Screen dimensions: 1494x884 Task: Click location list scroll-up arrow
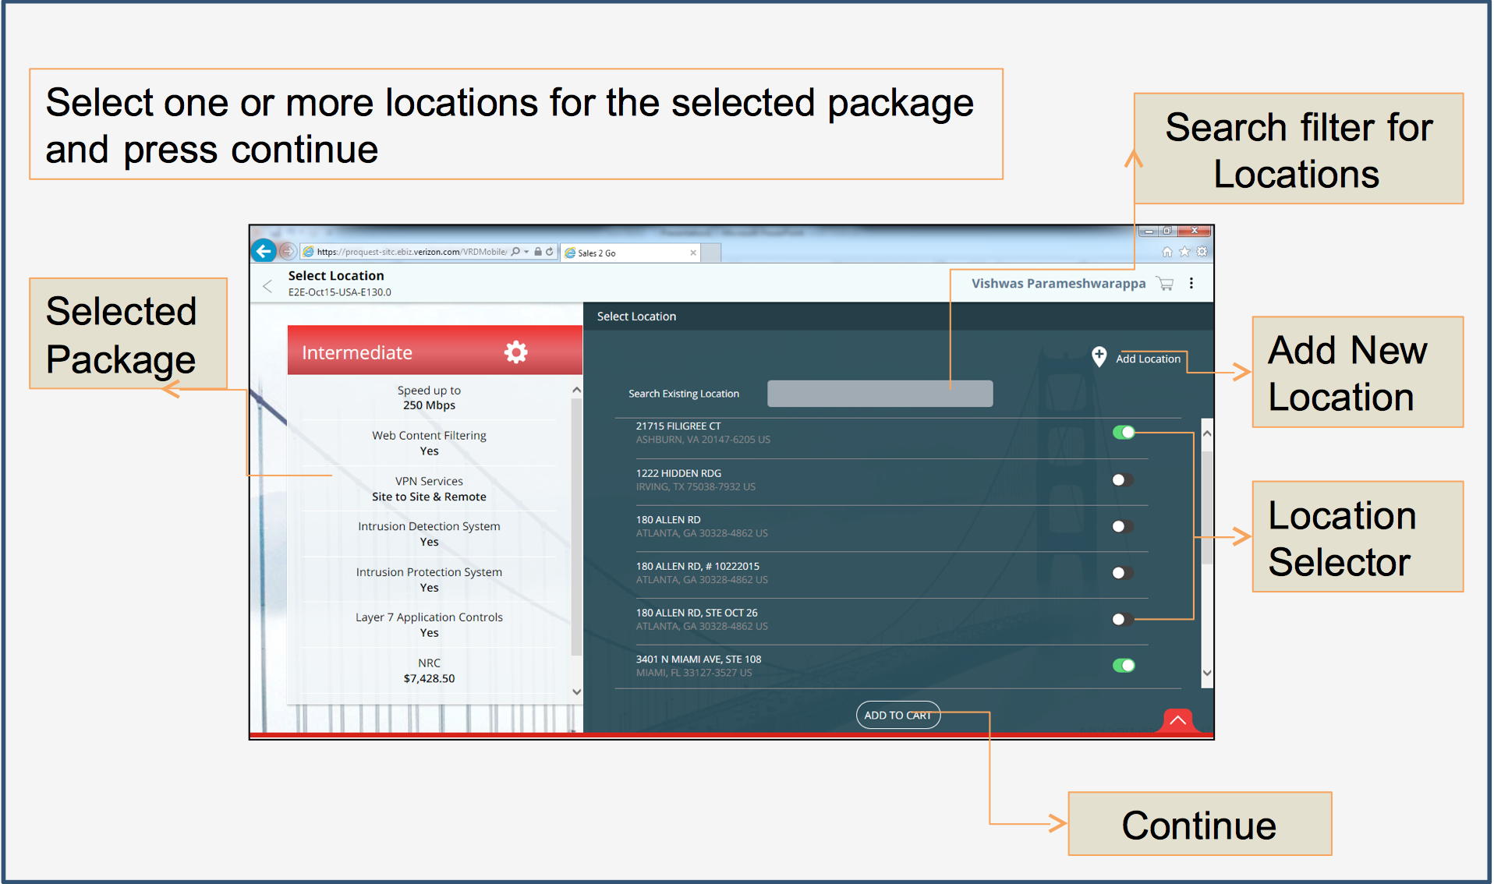coord(1207,433)
